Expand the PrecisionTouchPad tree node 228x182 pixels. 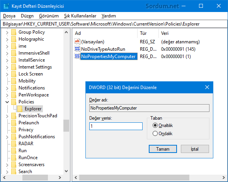[7, 116]
